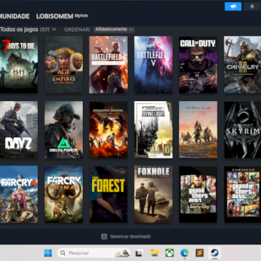261x261 pixels.
Task: Select the Far Cry 4 cover
Action: tap(19, 194)
